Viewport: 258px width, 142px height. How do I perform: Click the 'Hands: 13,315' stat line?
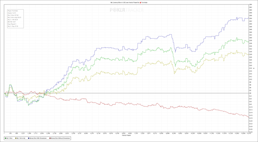[12, 13]
